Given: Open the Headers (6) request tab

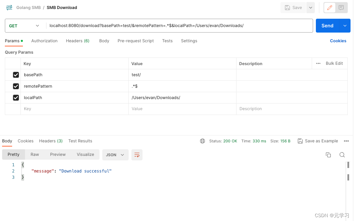Looking at the screenshot, I should coord(77,41).
